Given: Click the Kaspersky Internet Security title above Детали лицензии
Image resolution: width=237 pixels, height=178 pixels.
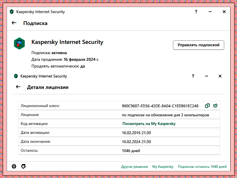Looking at the screenshot, I should click(44, 76).
